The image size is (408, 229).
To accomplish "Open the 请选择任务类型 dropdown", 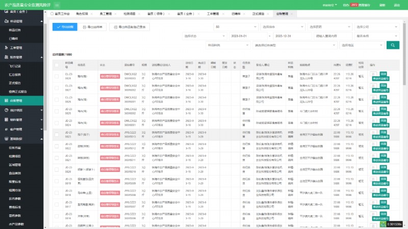I will pyautogui.click(x=295, y=45).
